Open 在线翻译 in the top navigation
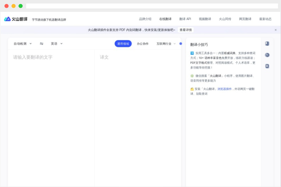Screen dimensions: 281x187 165,19
